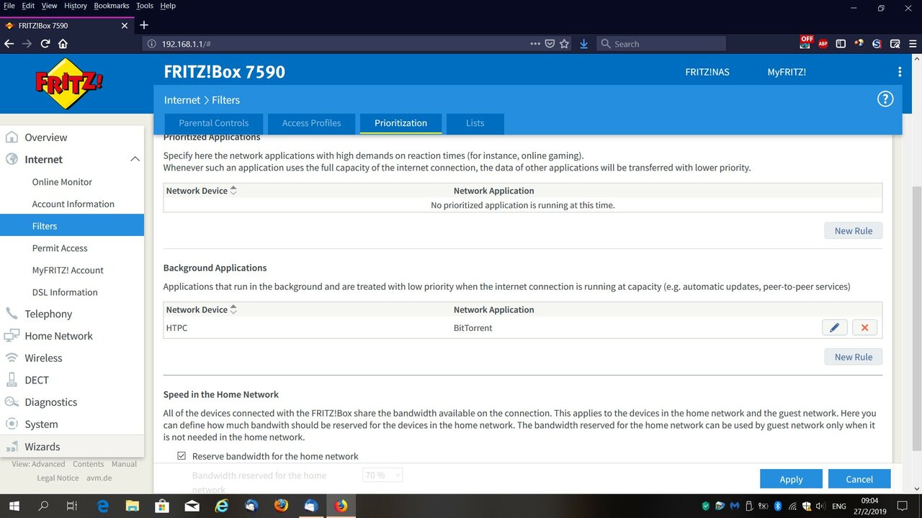Open the Bookmarks menu

112,6
